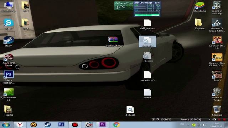
Task: Open the orange triangle taskbar app
Action: tap(33, 125)
